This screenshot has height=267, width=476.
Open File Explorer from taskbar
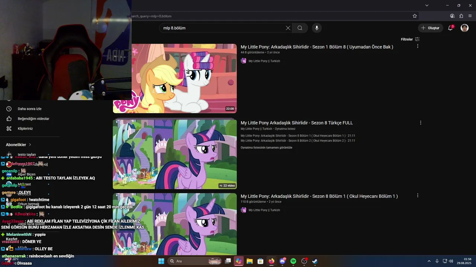coord(250,261)
